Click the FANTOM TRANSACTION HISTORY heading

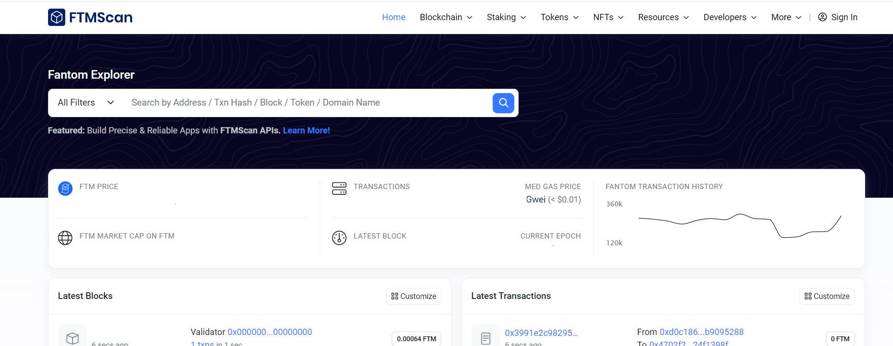tap(664, 187)
